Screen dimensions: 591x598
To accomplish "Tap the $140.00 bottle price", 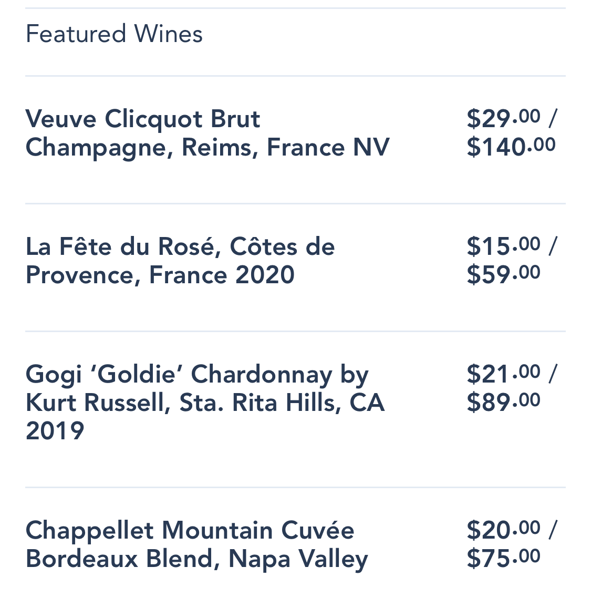I will pyautogui.click(x=511, y=146).
